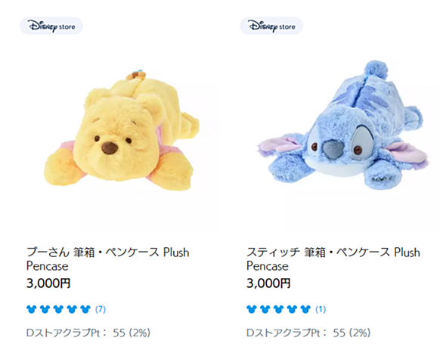This screenshot has width=443, height=347.
Task: Click third Mickey rating icon for Pooh pencase
Action: 58,309
